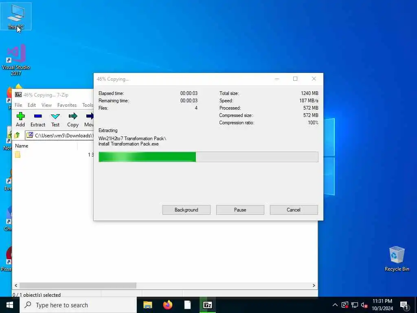417x313 pixels.
Task: Click the Install Transformation Pack.exe filename text
Action: point(128,144)
